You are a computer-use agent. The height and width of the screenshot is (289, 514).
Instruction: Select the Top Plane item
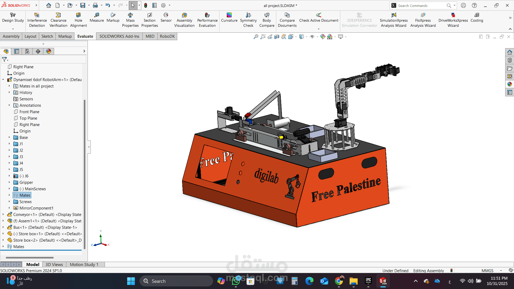pos(28,118)
